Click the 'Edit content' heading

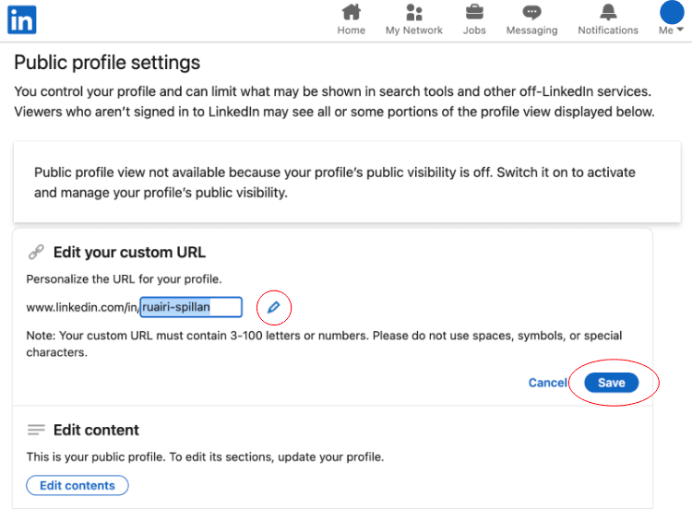pyautogui.click(x=96, y=430)
